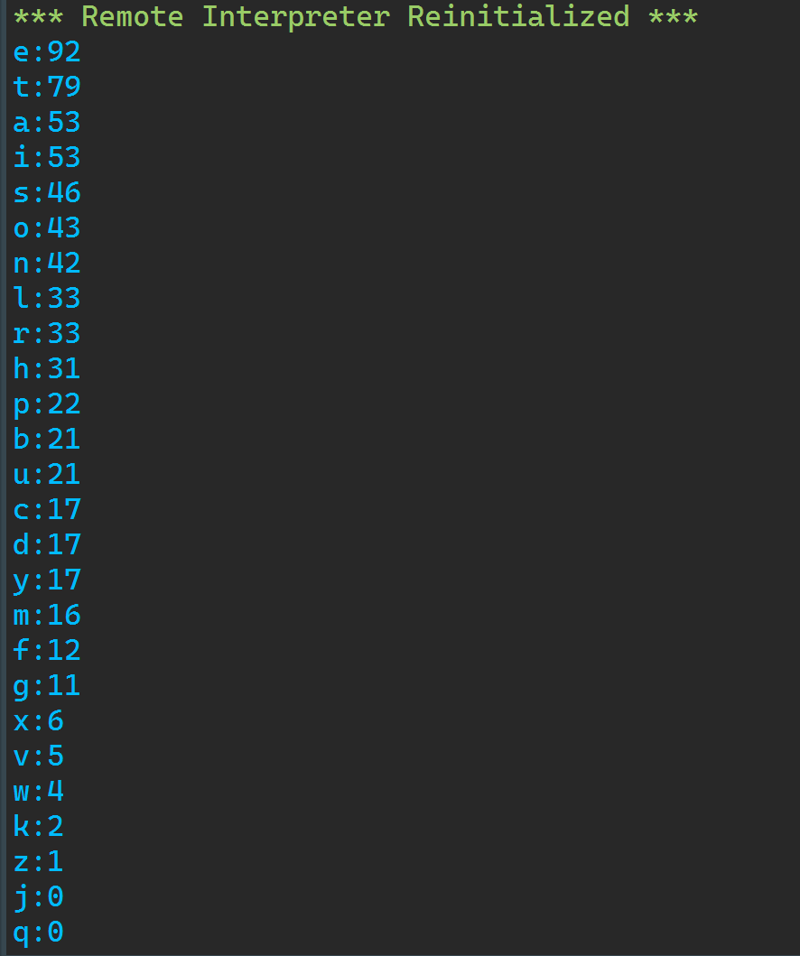800x956 pixels.
Task: Click the c:17 output row
Action: point(47,509)
